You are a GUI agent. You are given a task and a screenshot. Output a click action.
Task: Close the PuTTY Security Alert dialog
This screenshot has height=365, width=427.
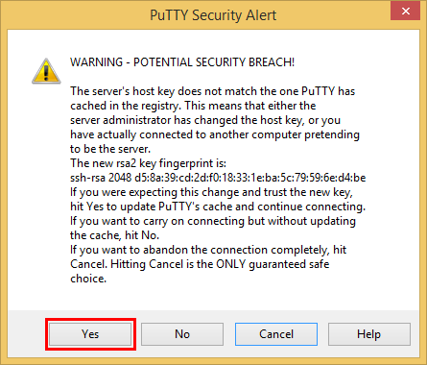click(x=405, y=12)
